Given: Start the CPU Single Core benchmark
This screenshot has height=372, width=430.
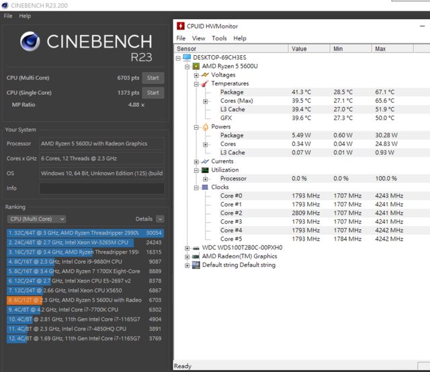Looking at the screenshot, I should 153,92.
